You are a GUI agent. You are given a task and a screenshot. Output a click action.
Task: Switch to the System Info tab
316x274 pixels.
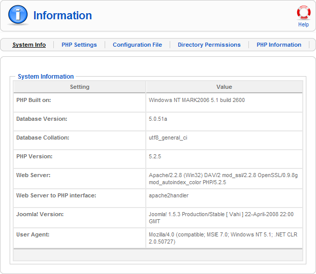[x=29, y=45]
